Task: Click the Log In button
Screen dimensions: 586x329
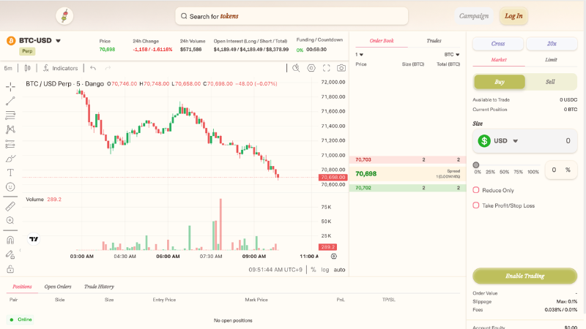Action: [513, 16]
